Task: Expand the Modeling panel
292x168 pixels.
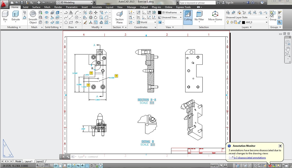Action: pos(14,27)
